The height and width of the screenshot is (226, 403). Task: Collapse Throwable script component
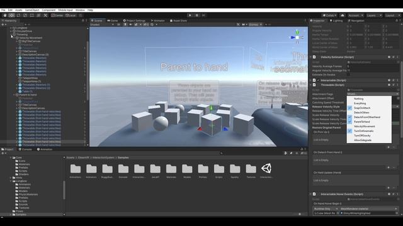tap(310, 85)
